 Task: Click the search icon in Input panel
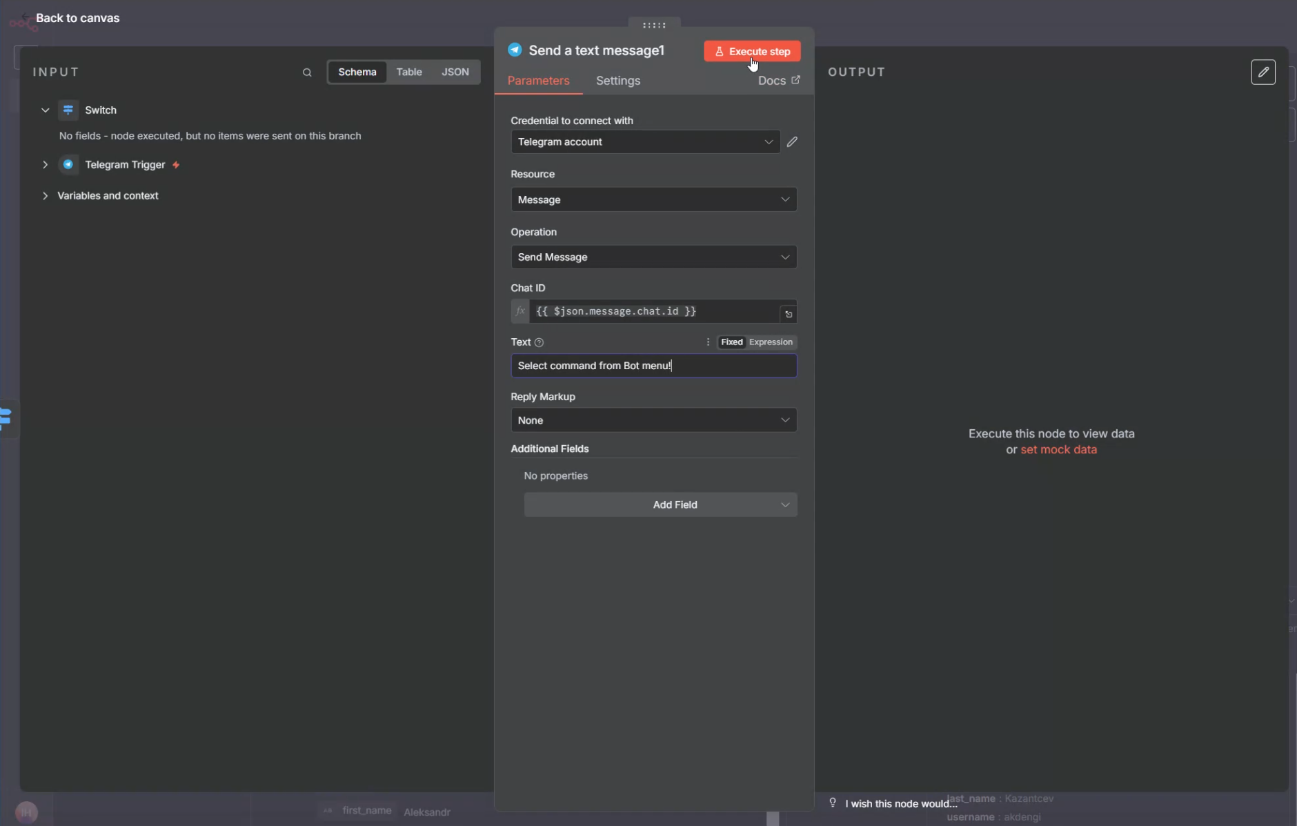point(307,72)
